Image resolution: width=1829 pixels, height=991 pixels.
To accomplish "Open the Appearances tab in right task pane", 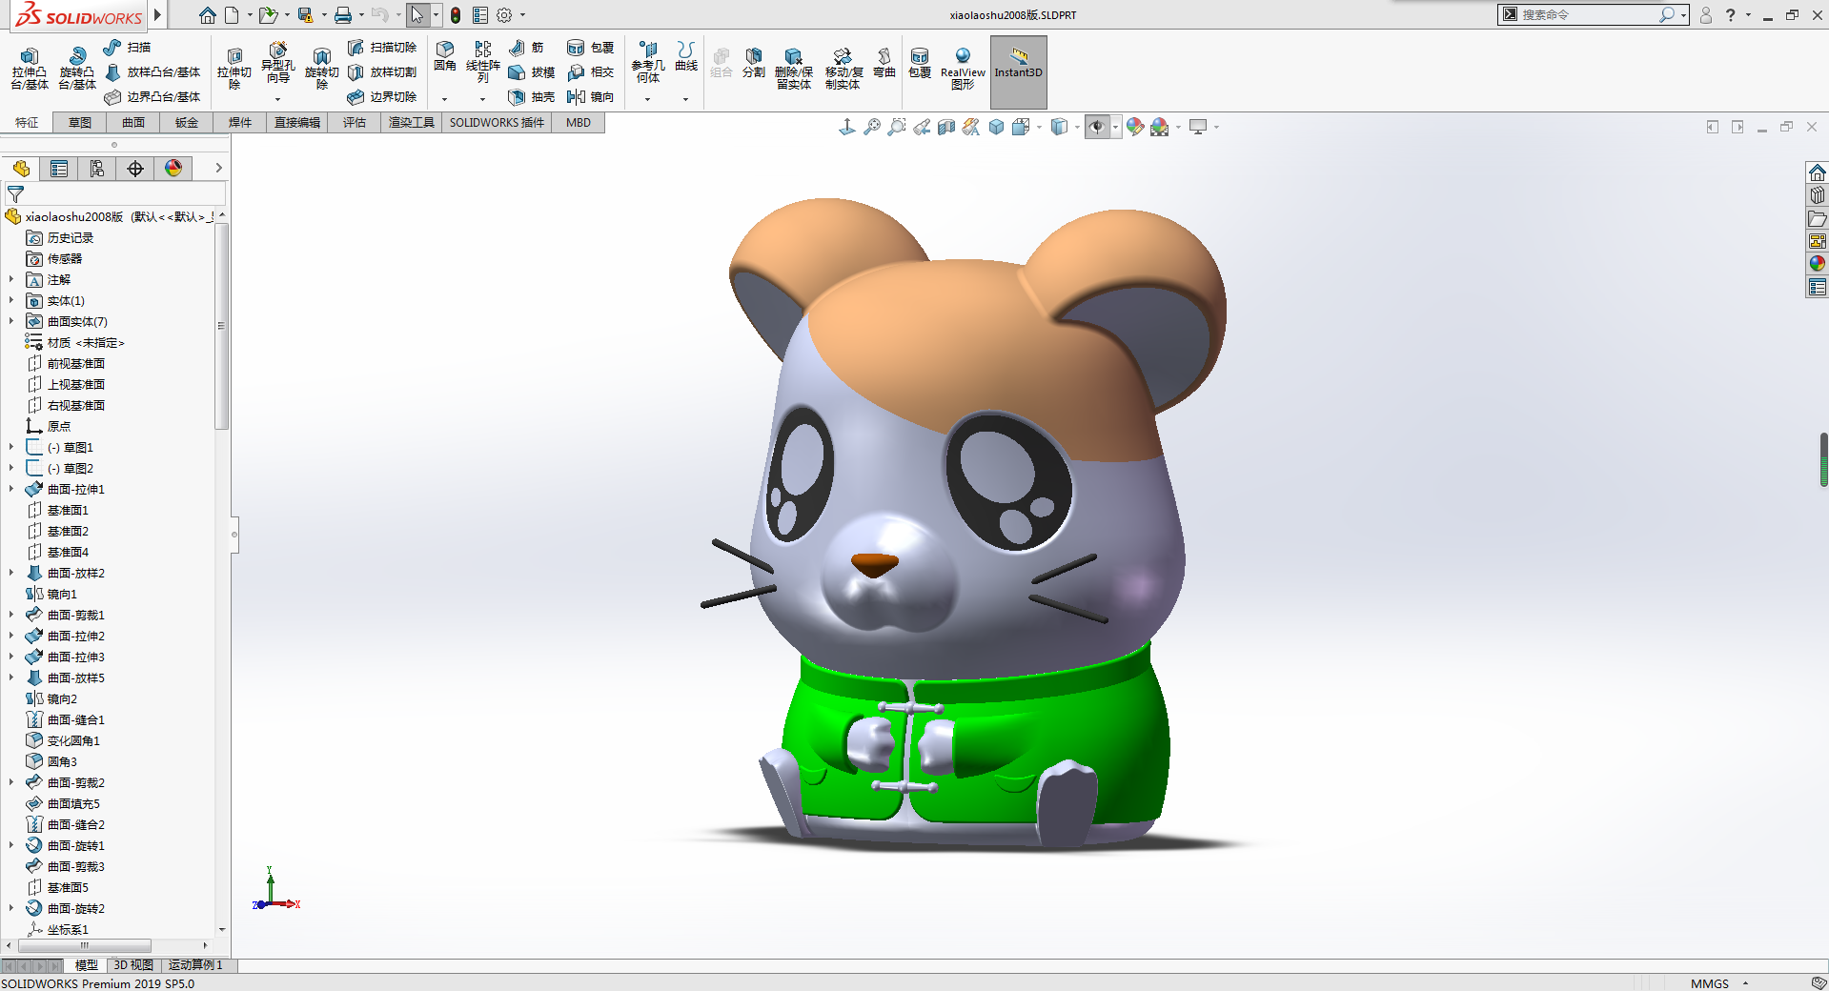I will 1818,264.
